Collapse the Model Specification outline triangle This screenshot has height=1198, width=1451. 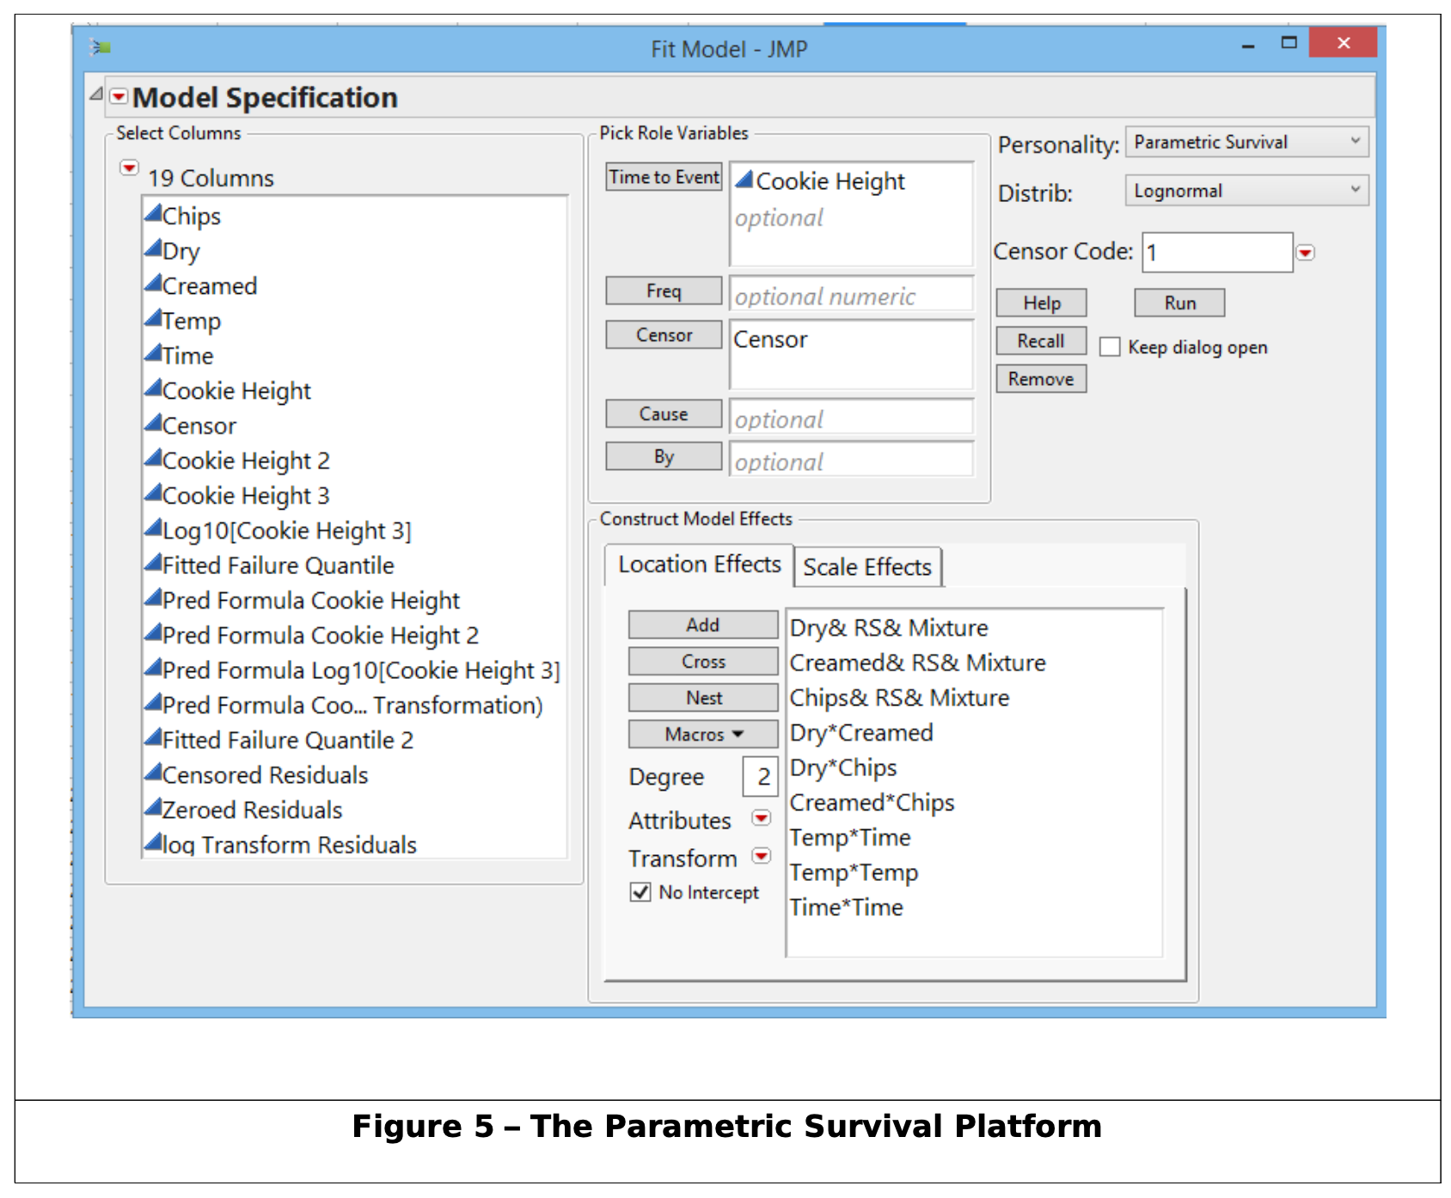coord(96,94)
